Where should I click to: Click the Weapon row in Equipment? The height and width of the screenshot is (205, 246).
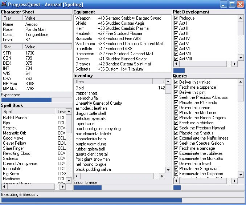(83, 18)
